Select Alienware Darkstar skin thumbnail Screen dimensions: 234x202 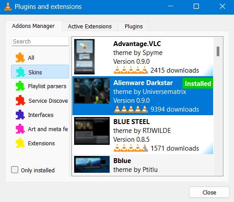tap(92, 91)
